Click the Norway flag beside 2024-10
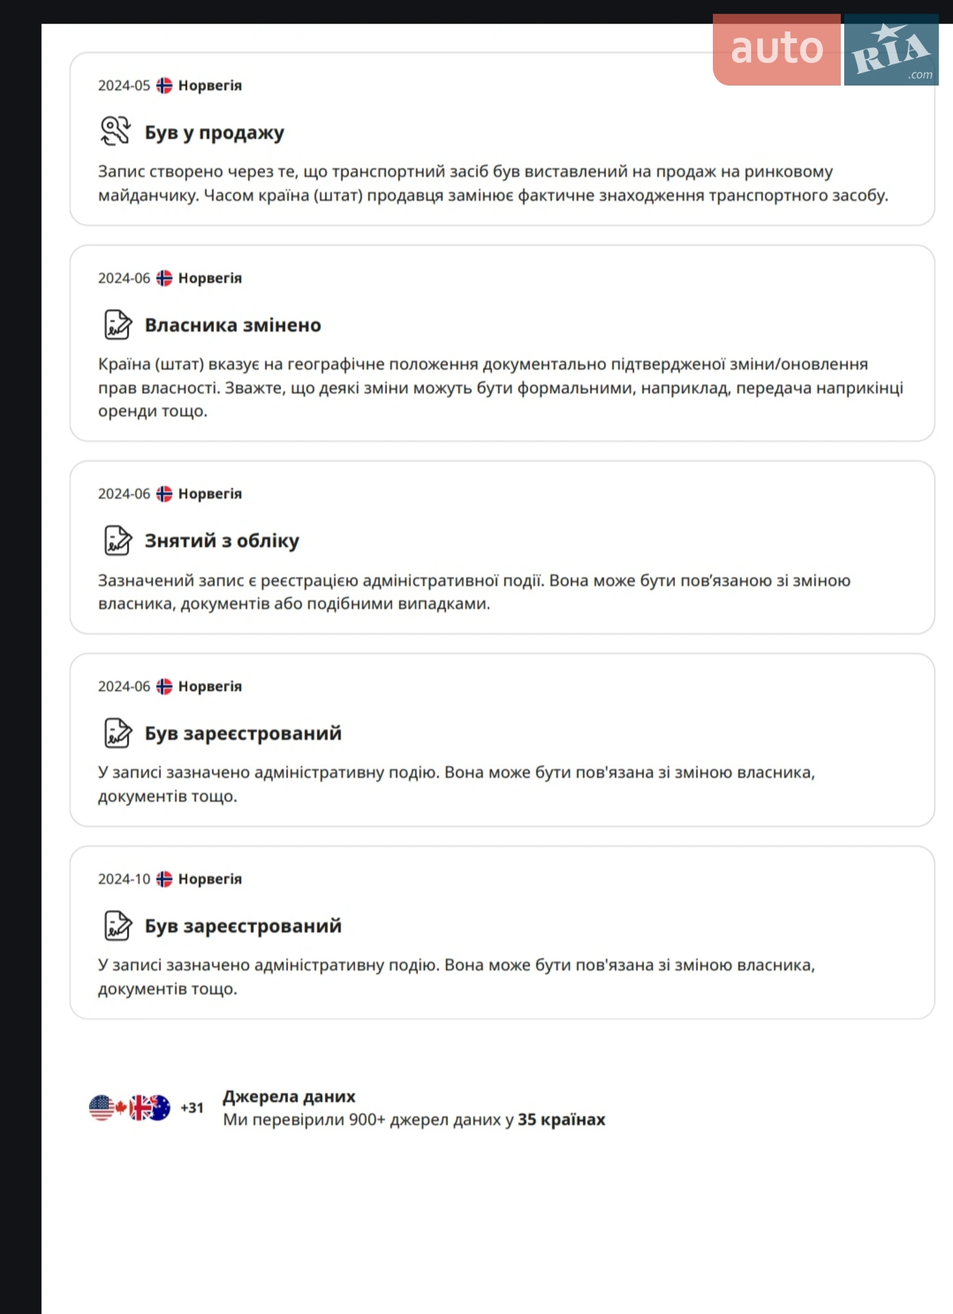 (164, 879)
